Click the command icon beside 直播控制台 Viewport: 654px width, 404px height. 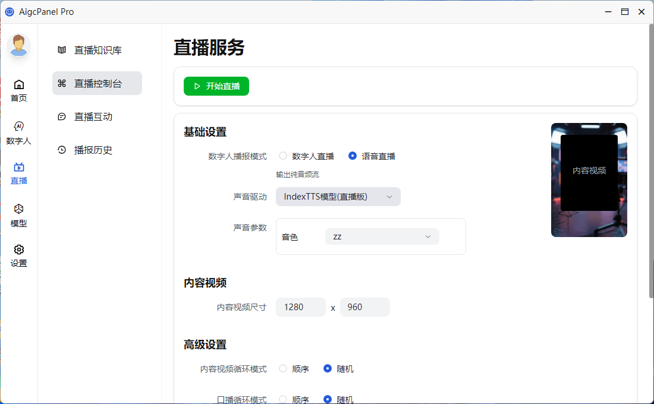pyautogui.click(x=62, y=83)
